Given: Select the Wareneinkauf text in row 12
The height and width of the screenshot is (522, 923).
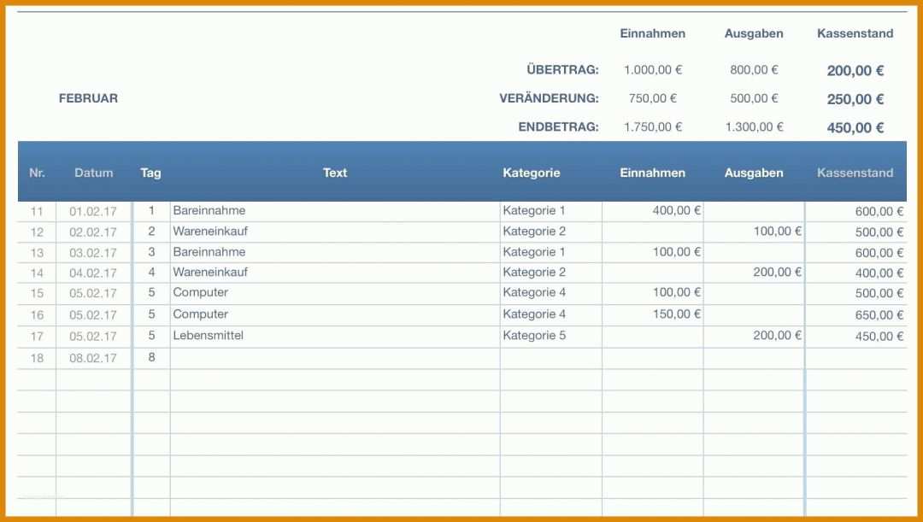Looking at the screenshot, I should 210,232.
